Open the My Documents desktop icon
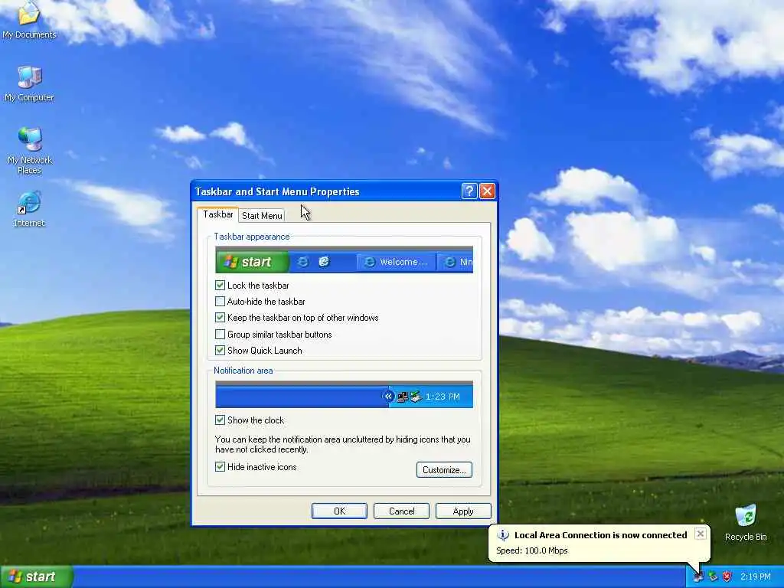 [29, 20]
